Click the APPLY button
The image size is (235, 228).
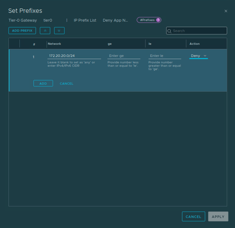click(x=218, y=217)
